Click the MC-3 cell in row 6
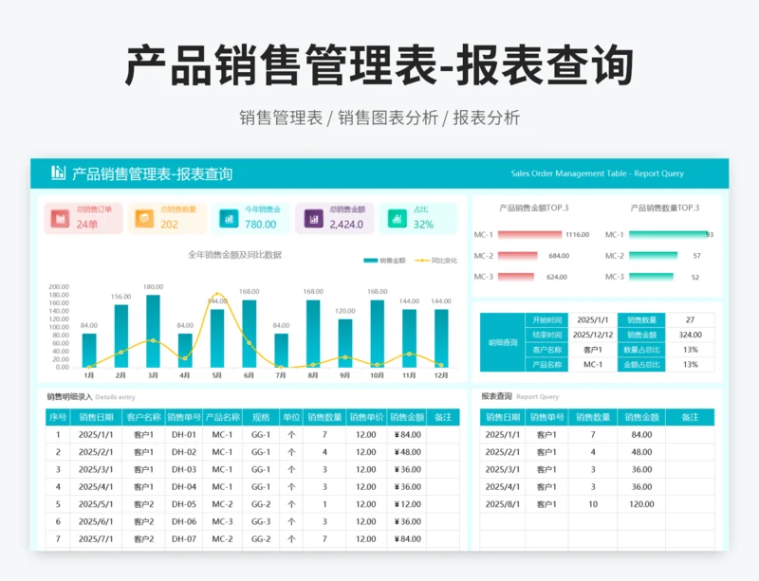The width and height of the screenshot is (759, 581). [x=222, y=521]
